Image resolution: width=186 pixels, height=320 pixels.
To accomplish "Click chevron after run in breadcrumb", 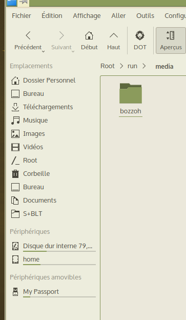I will (144, 66).
